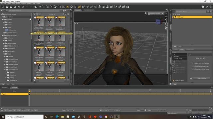Toggle the Show Sub Items checkbox
The image size is (213, 119).
click(173, 81)
